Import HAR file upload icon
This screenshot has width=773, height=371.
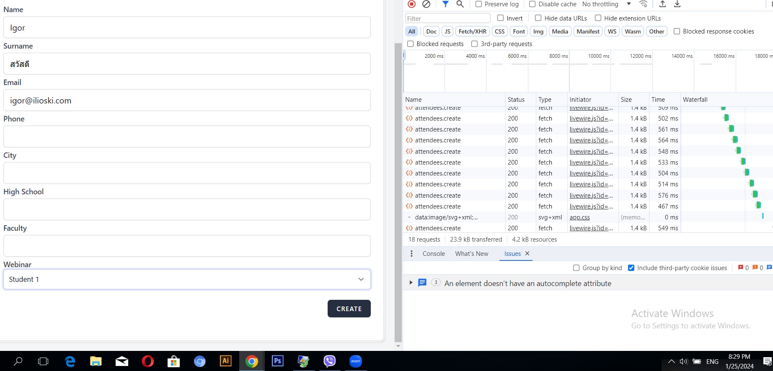[x=662, y=4]
